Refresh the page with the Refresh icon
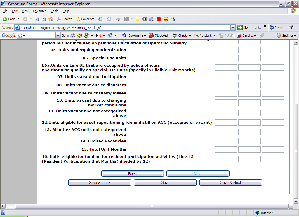 44,19
